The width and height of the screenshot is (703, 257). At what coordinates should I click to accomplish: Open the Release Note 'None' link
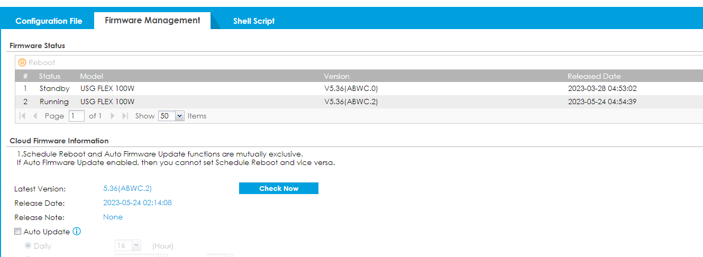pyautogui.click(x=113, y=217)
